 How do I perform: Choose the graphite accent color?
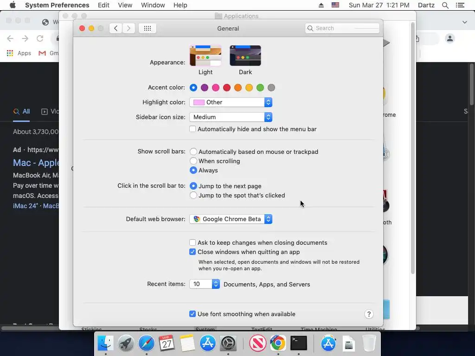coord(271,88)
